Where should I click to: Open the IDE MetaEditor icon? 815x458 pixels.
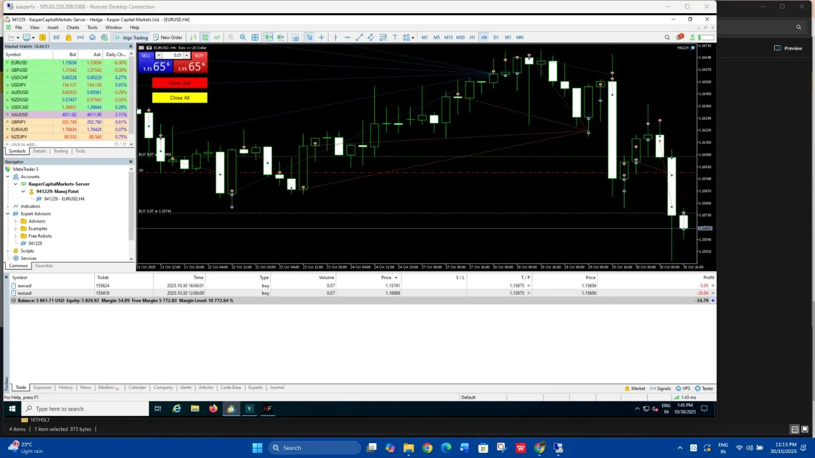click(57, 38)
